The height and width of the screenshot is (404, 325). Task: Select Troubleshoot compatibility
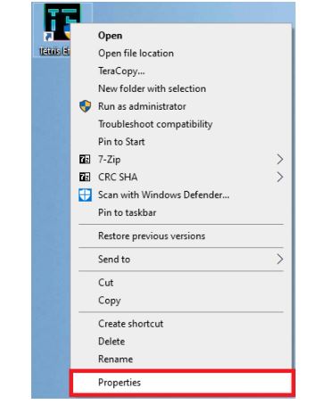[x=155, y=124]
